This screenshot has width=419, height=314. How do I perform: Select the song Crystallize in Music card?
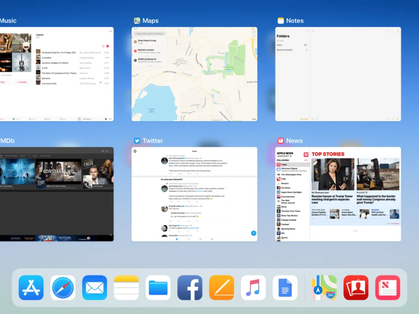click(x=73, y=57)
